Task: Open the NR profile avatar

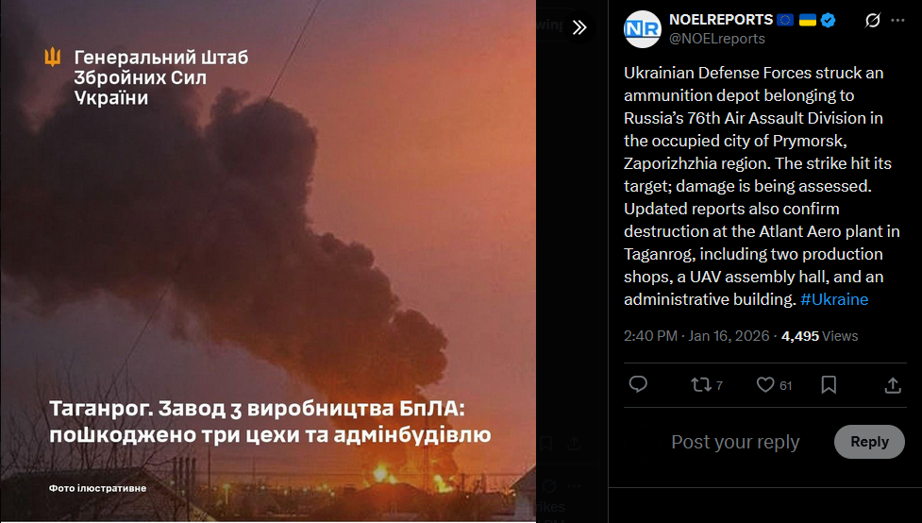Action: point(642,29)
